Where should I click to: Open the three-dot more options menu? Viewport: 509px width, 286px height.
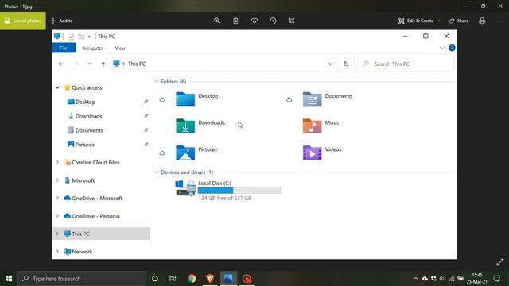click(x=500, y=21)
